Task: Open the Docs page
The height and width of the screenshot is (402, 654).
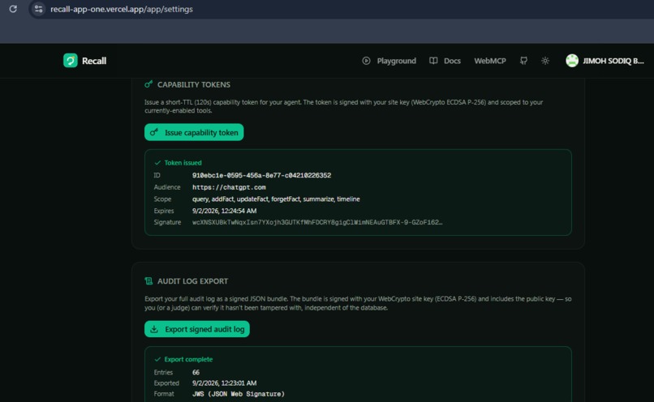Action: pyautogui.click(x=452, y=61)
